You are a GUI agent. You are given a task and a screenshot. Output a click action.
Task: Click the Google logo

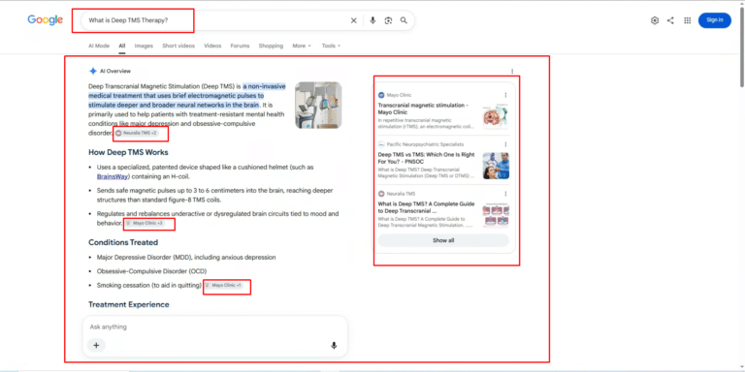click(x=46, y=20)
